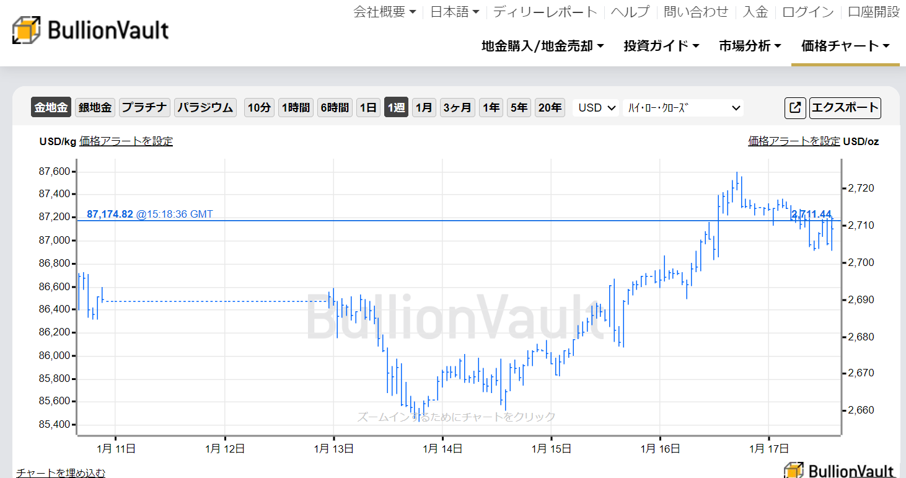Switch chart to 銀地金

click(x=95, y=108)
